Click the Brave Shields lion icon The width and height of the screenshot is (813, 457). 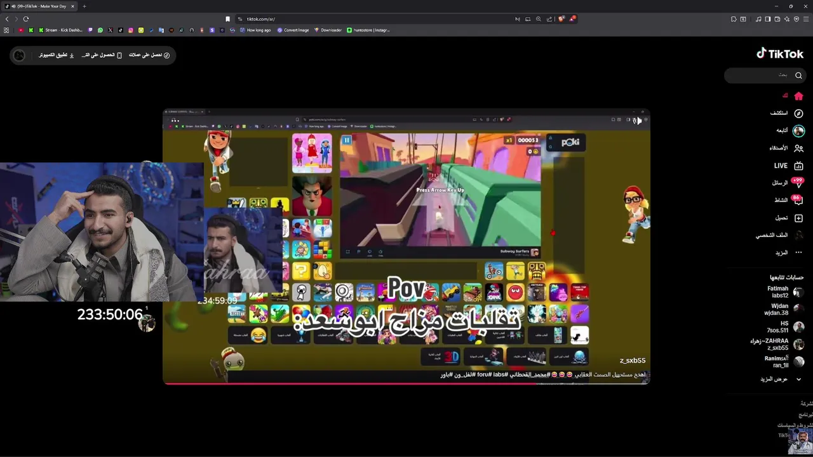(x=561, y=18)
